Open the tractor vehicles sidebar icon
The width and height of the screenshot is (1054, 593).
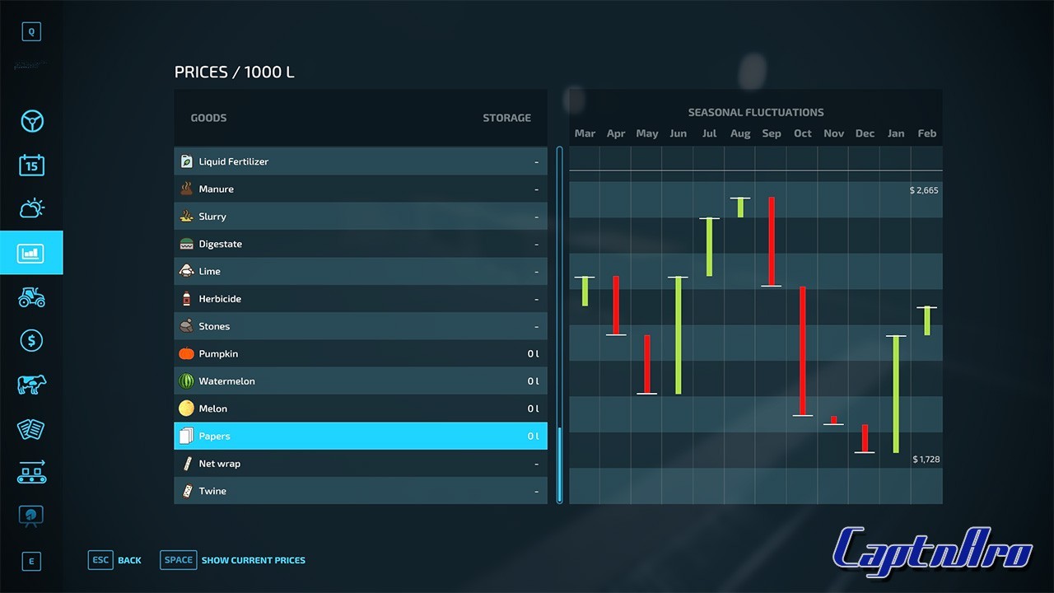[31, 296]
